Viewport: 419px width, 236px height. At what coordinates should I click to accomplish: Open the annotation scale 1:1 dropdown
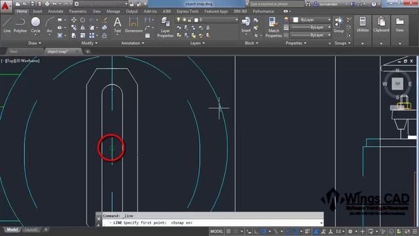click(340, 231)
